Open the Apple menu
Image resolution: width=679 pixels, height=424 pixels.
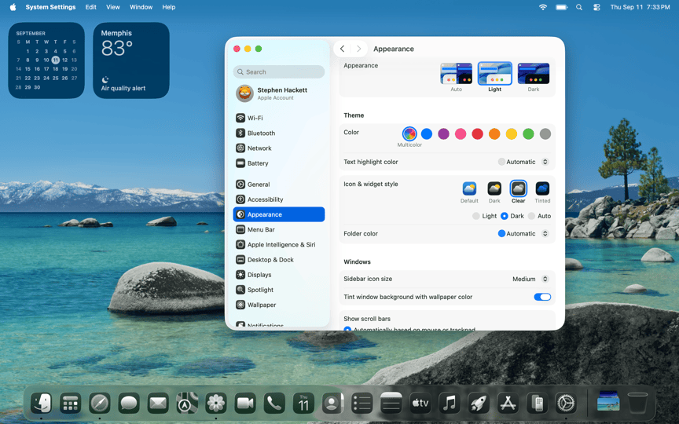point(13,7)
